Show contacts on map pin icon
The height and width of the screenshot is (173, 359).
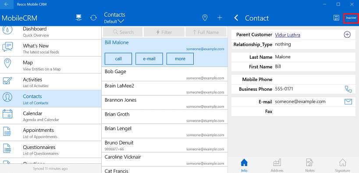pyautogui.click(x=205, y=18)
